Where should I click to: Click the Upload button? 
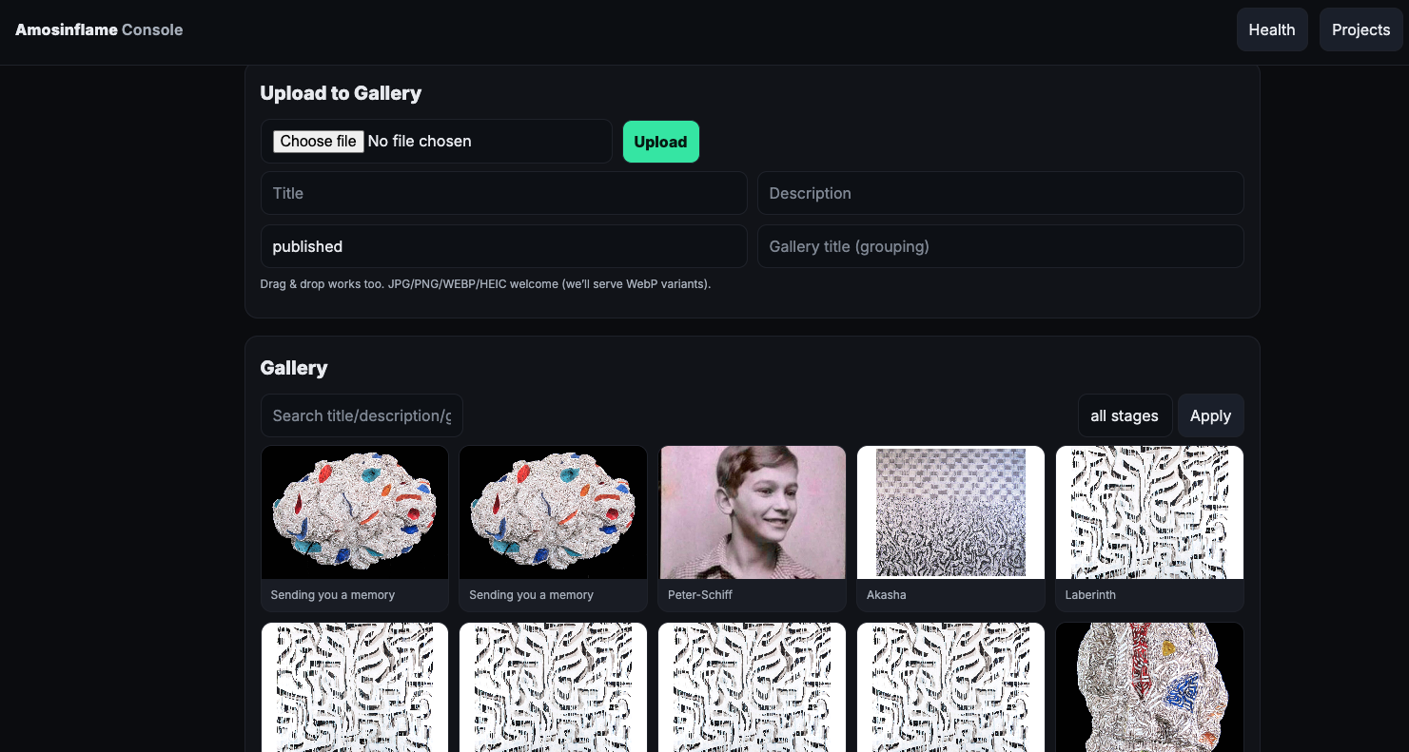(x=660, y=141)
